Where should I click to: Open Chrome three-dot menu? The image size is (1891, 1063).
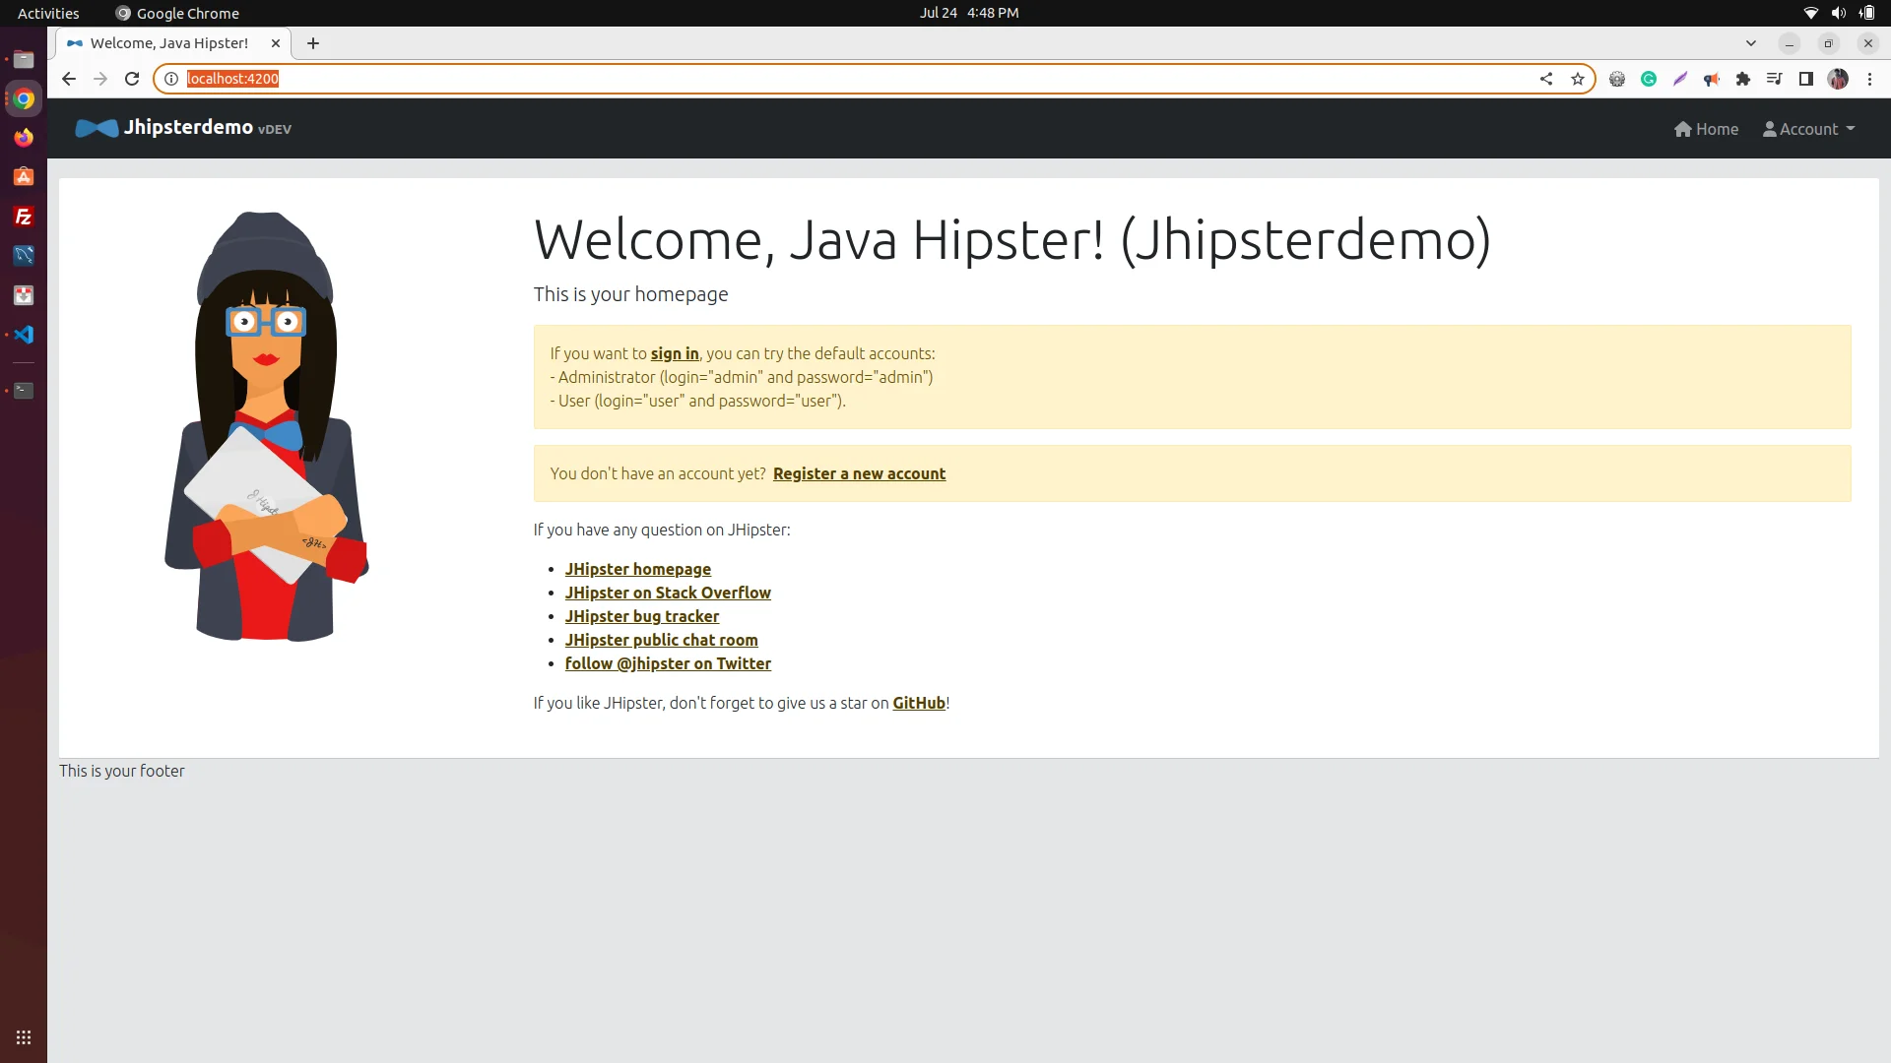coord(1869,79)
